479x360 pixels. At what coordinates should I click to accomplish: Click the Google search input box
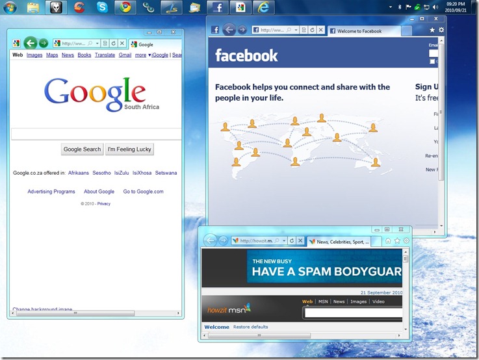[x=97, y=134]
